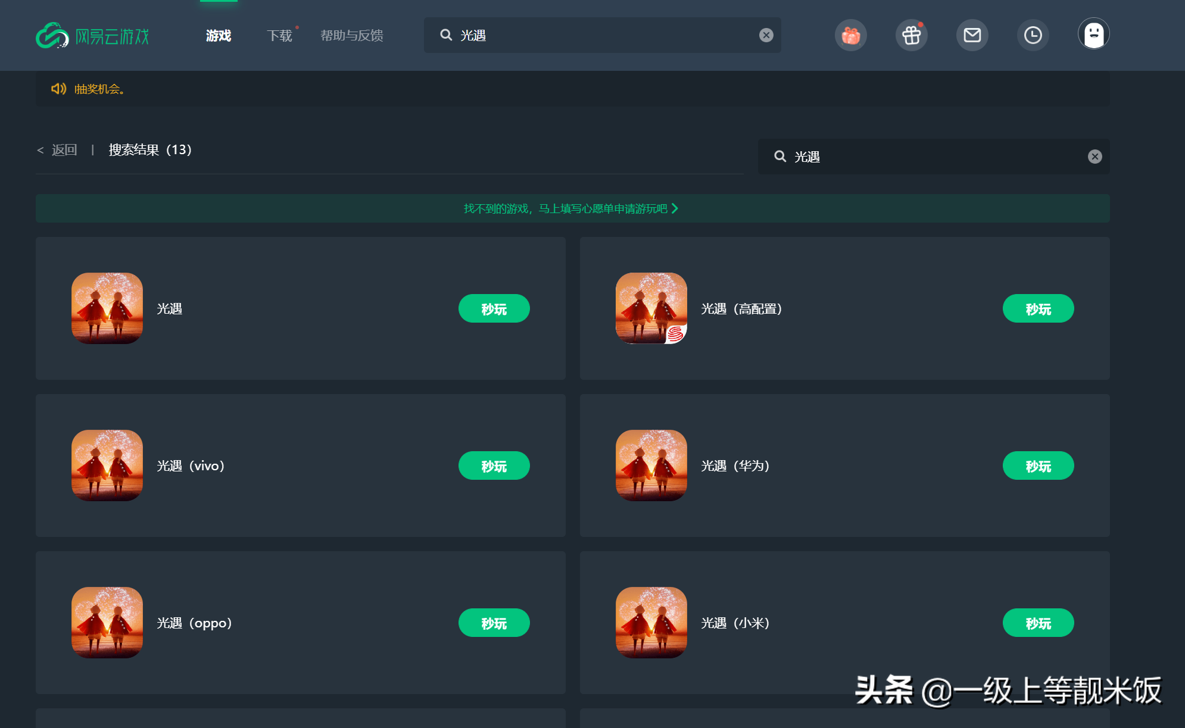
Task: Click the NetEase cloud gaming logo
Action: [x=92, y=36]
